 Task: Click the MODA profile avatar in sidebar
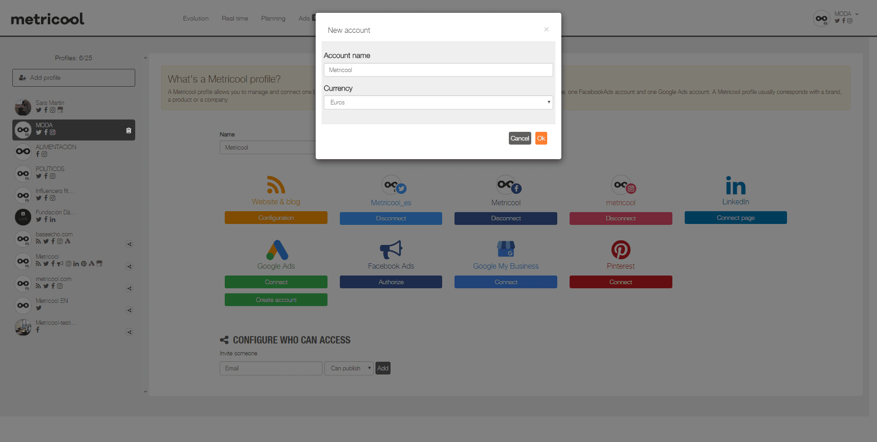(23, 130)
